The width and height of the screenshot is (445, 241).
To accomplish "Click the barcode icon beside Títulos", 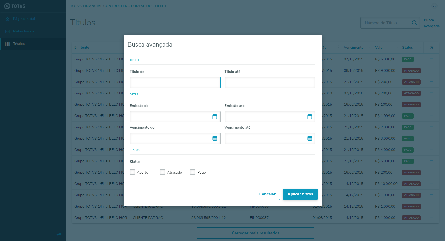I will (x=7, y=44).
